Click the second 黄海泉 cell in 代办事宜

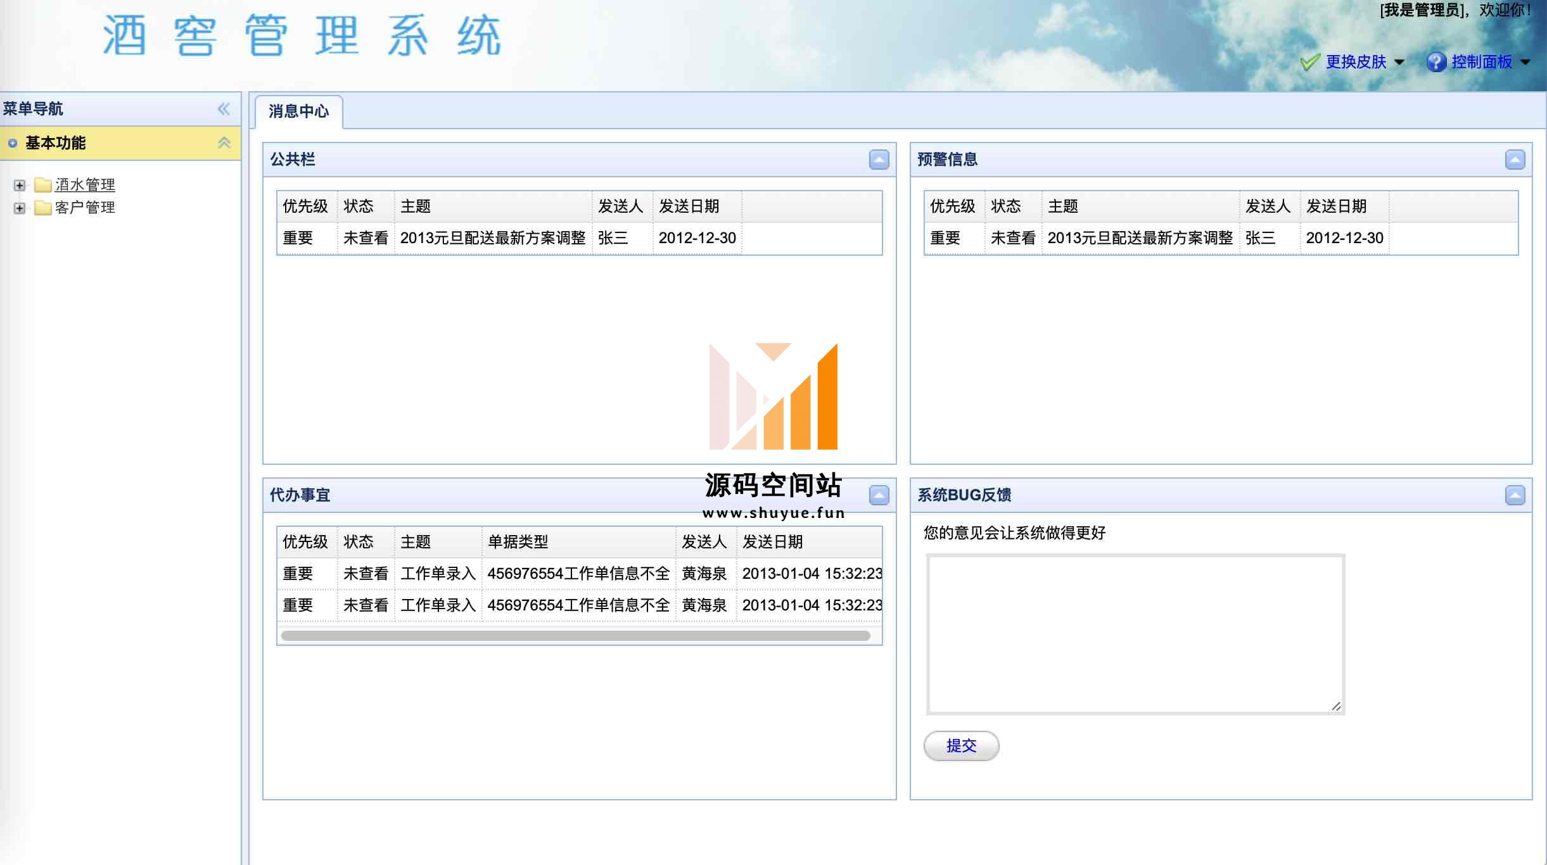click(706, 605)
